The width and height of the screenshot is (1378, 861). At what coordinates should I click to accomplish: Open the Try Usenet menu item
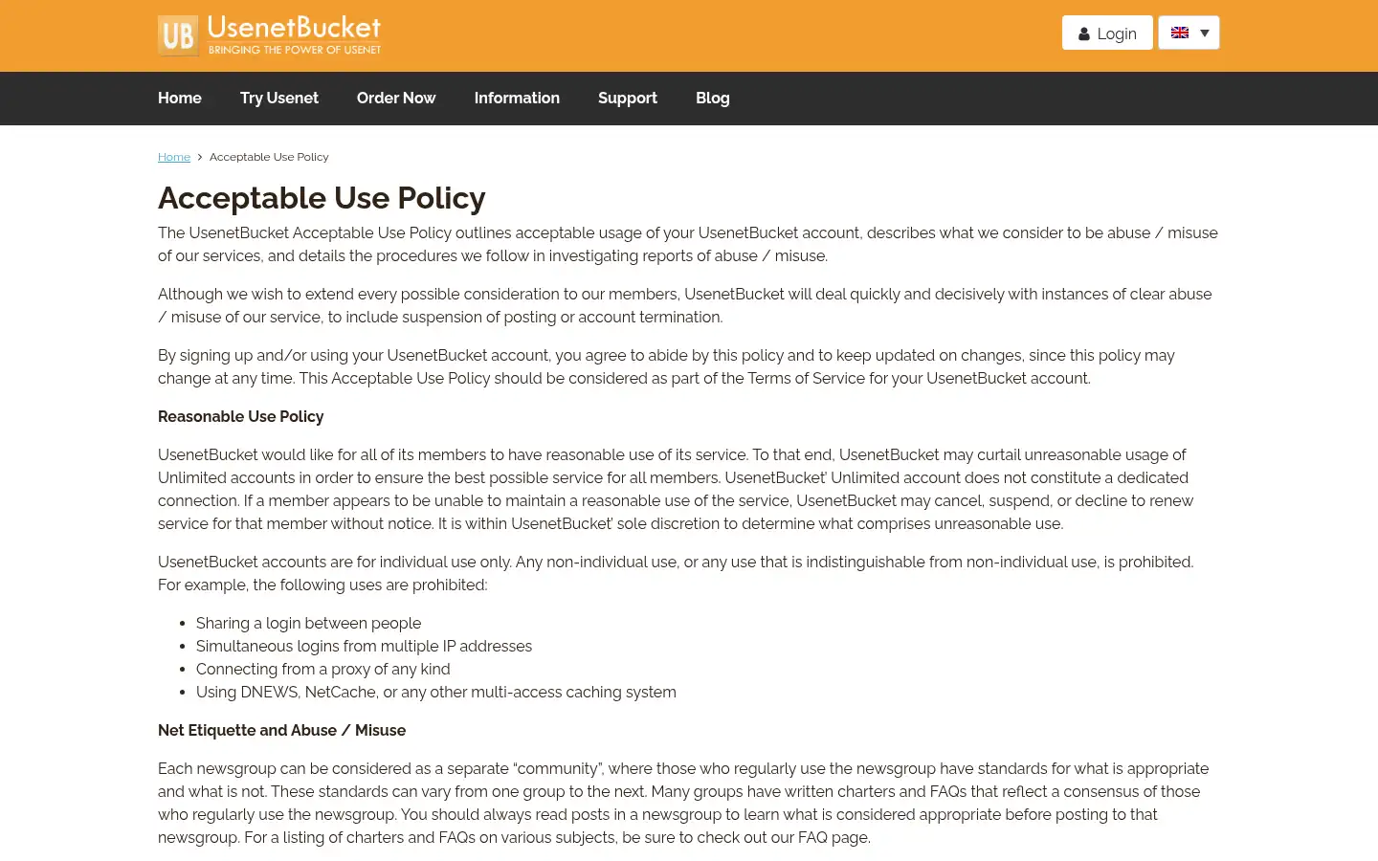pos(279,98)
